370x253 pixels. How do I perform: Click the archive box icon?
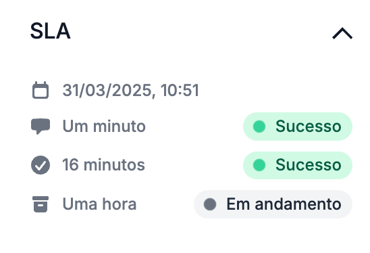click(41, 204)
